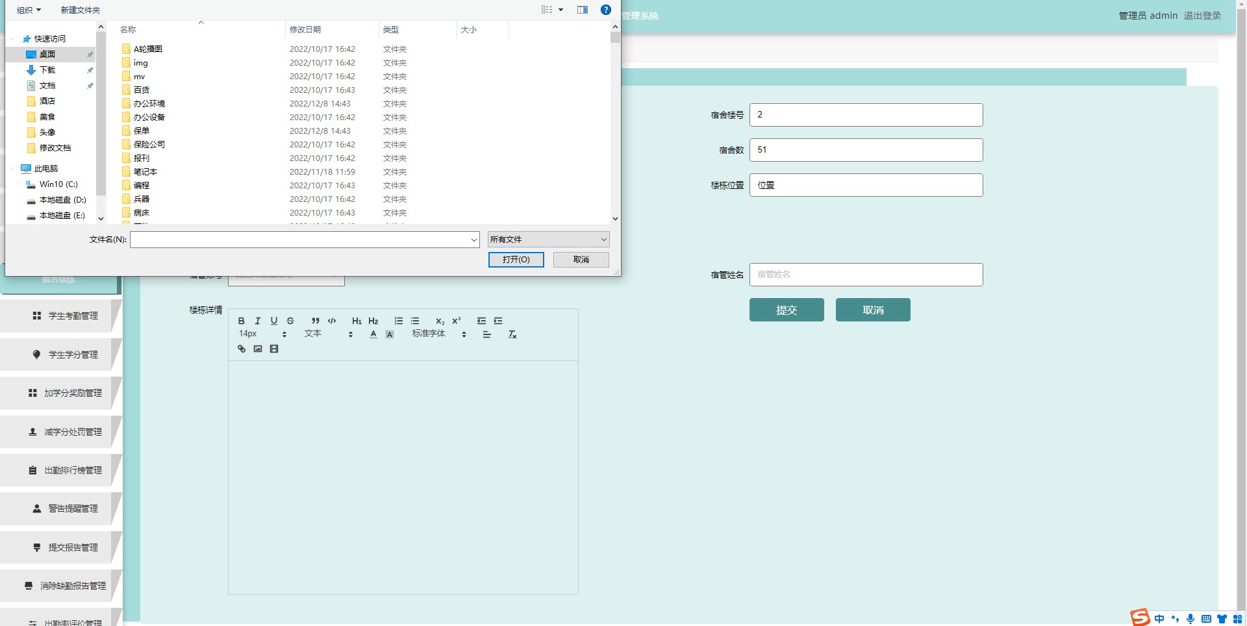Insert a hyperlink in the editor

[x=242, y=349]
